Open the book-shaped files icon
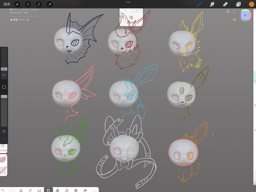The image size is (256, 192). pyautogui.click(x=21, y=190)
